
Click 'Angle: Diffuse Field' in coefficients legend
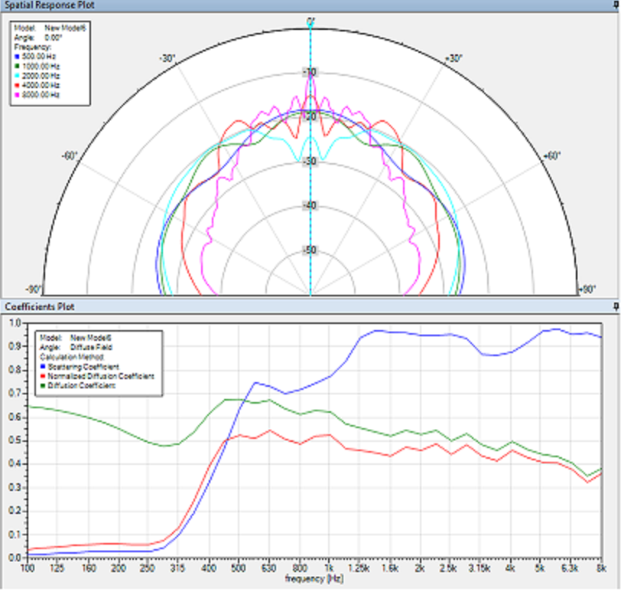pos(76,348)
